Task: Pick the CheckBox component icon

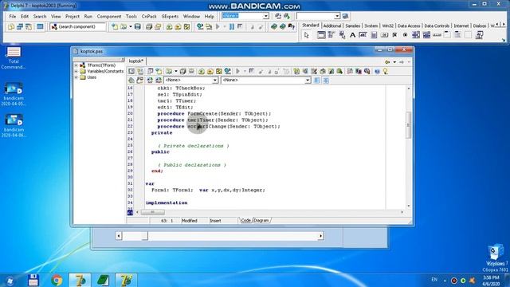Action: 394,35
